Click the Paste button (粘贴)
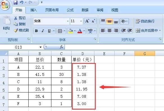The image size is (164, 111). click(6, 25)
